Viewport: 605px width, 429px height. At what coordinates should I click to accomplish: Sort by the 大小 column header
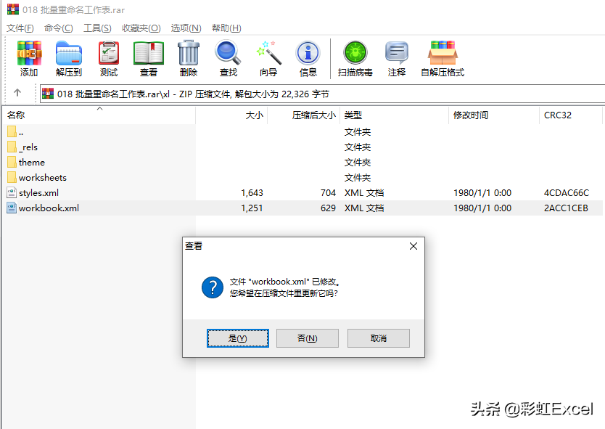pyautogui.click(x=231, y=115)
